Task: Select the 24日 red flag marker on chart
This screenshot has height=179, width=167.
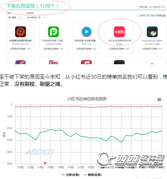Action: click(45, 164)
